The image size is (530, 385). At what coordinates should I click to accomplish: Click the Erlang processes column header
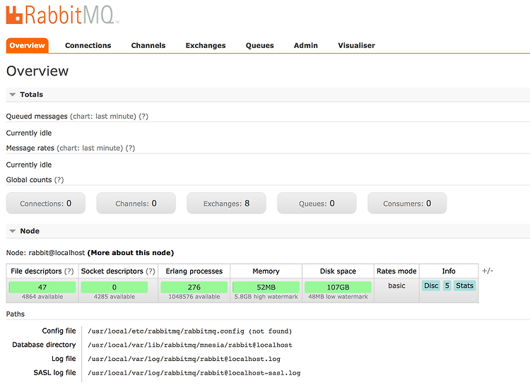click(x=194, y=271)
